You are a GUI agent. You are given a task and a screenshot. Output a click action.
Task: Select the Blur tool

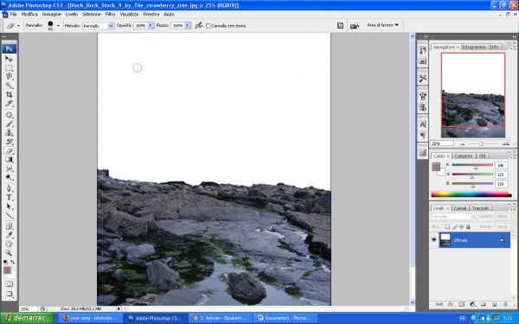(x=9, y=168)
